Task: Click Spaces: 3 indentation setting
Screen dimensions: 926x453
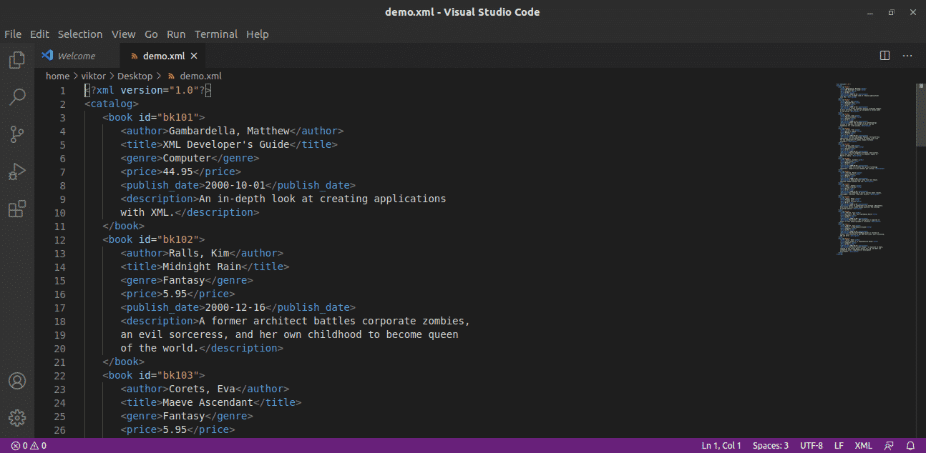Action: coord(770,446)
